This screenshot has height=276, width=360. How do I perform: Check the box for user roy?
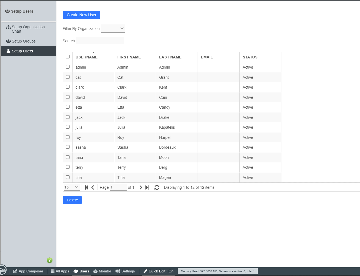[x=68, y=137]
